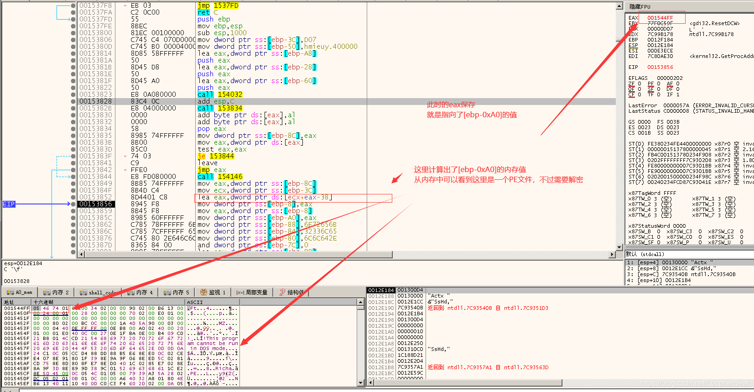Image resolution: width=754 pixels, height=392 pixels.
Task: Open the 默认 (stdcall) calling convention dropdown
Action: [689, 254]
